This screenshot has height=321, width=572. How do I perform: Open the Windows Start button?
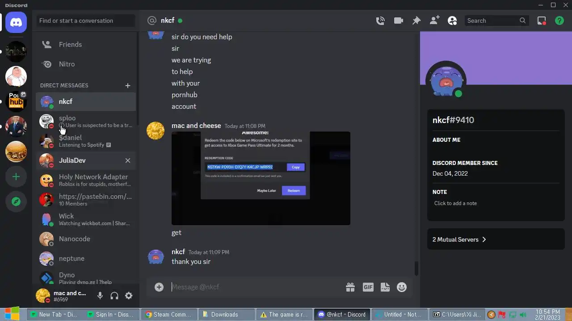coord(12,314)
